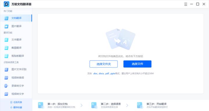Open the 文本翻译 function

16,39
